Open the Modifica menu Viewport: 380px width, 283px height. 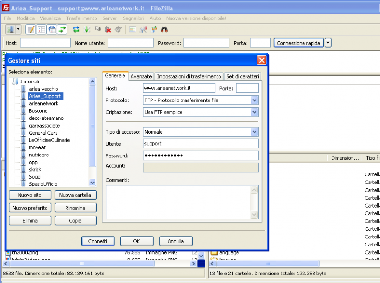pyautogui.click(x=26, y=18)
